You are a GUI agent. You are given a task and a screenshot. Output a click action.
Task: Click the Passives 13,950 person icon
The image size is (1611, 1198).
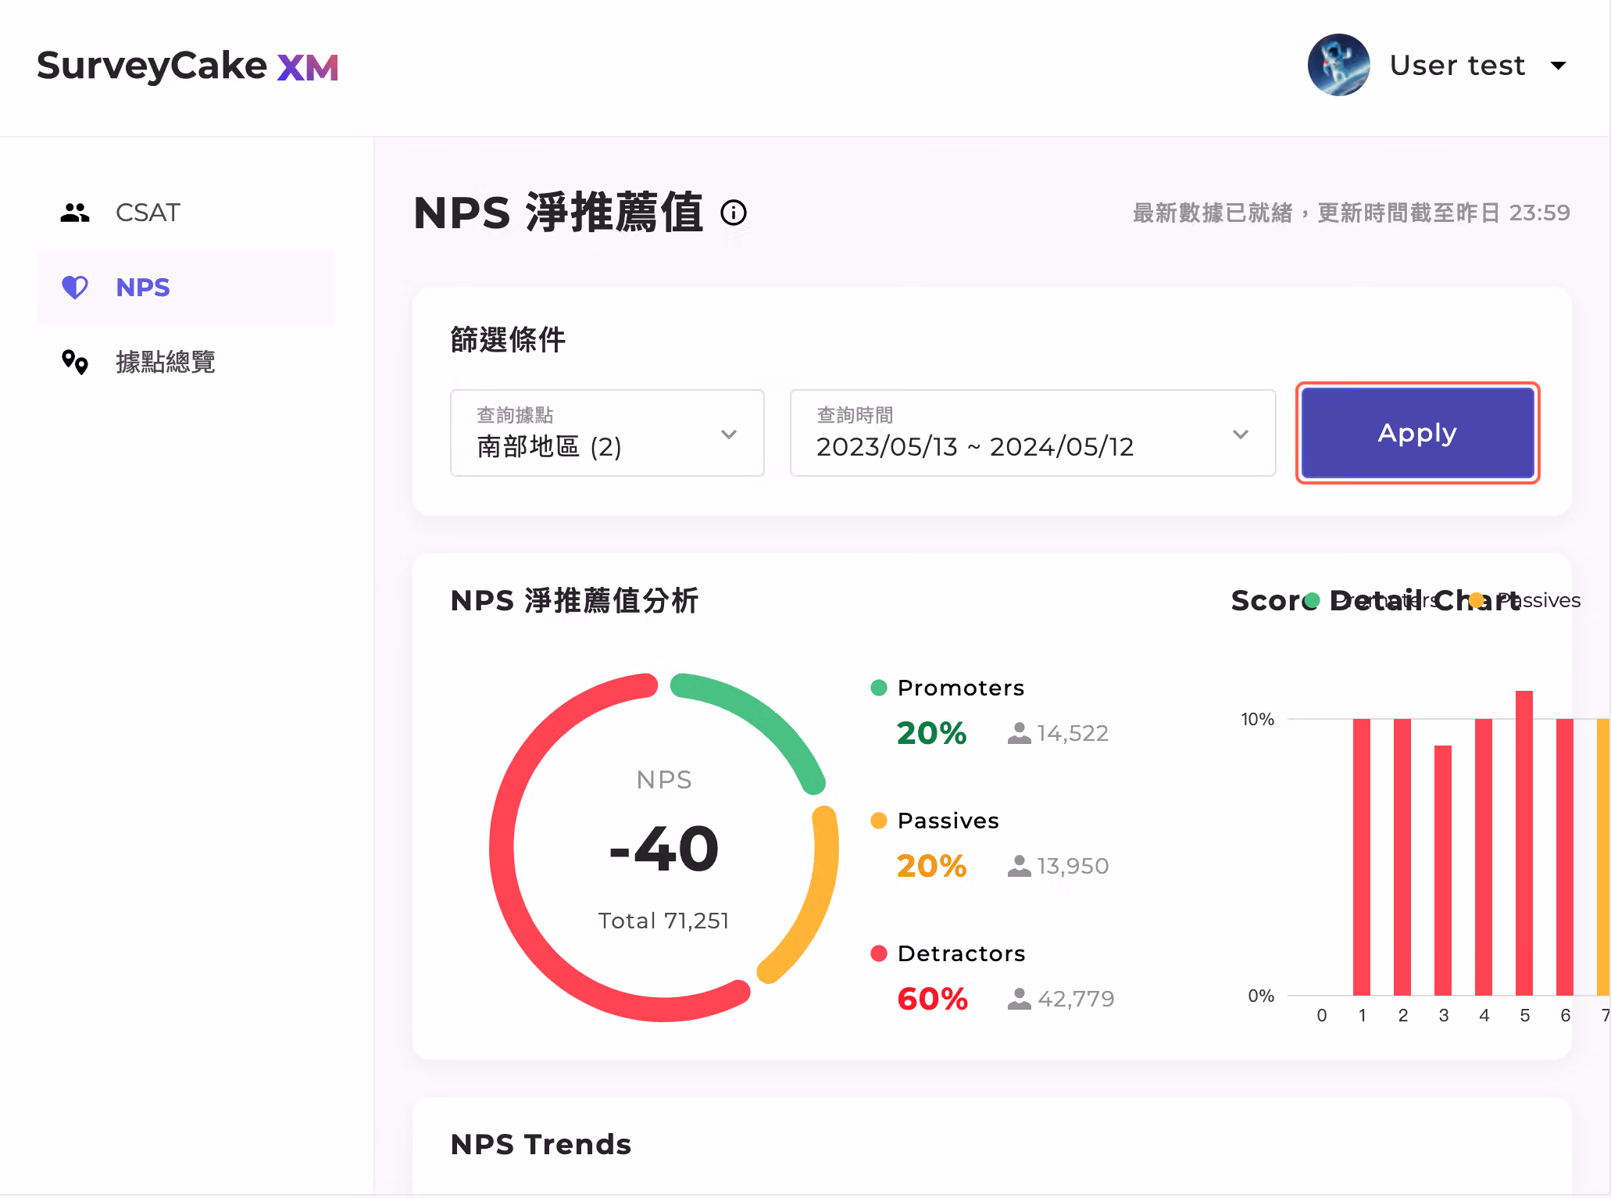[x=1019, y=866]
